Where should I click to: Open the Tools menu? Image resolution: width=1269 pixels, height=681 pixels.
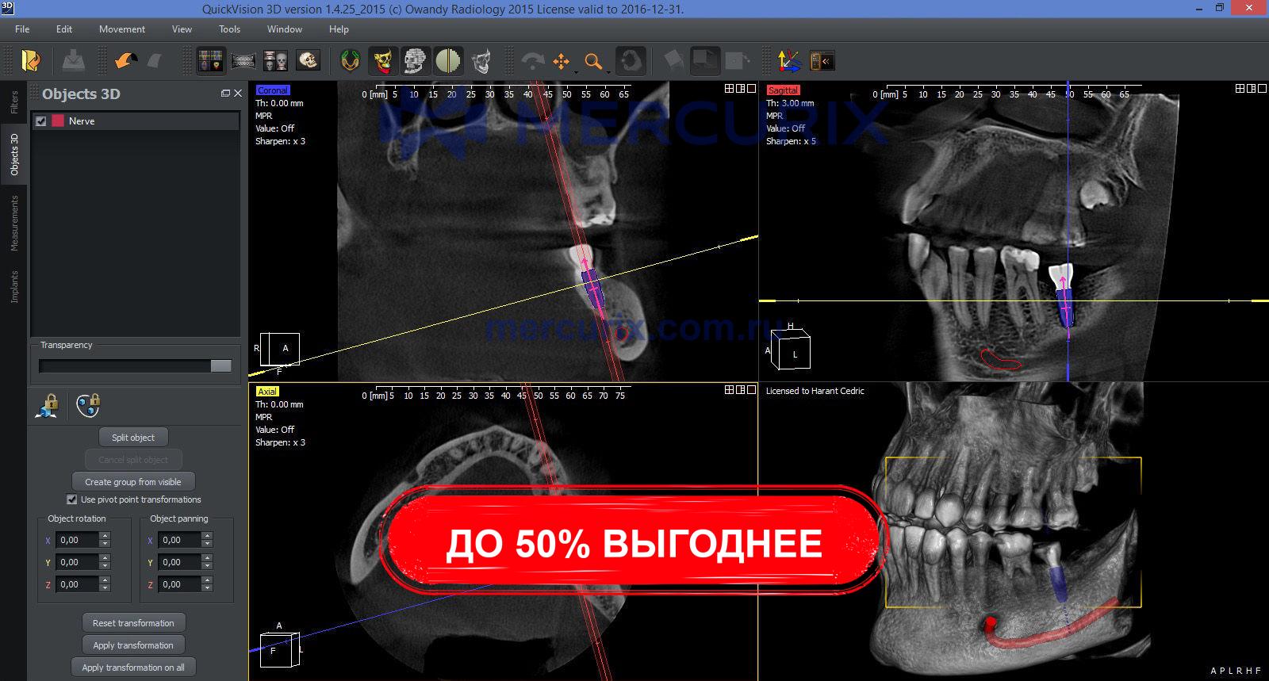[229, 29]
